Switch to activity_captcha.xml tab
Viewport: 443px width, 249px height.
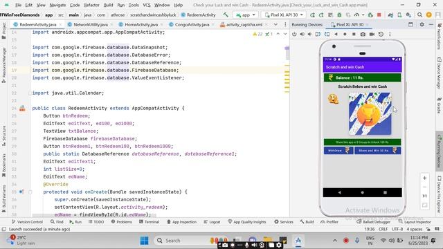coord(244,25)
